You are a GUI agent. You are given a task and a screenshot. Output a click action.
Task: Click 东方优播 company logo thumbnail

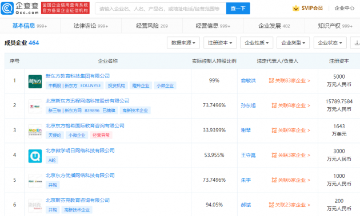click(x=35, y=181)
